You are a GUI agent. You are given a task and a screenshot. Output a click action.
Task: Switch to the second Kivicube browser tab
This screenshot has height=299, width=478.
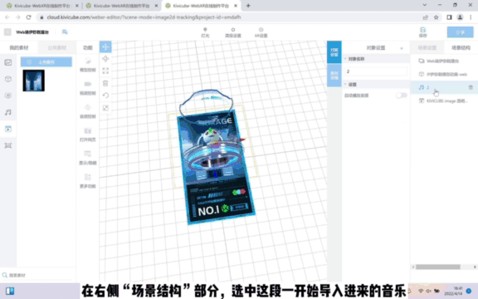tap(122, 6)
